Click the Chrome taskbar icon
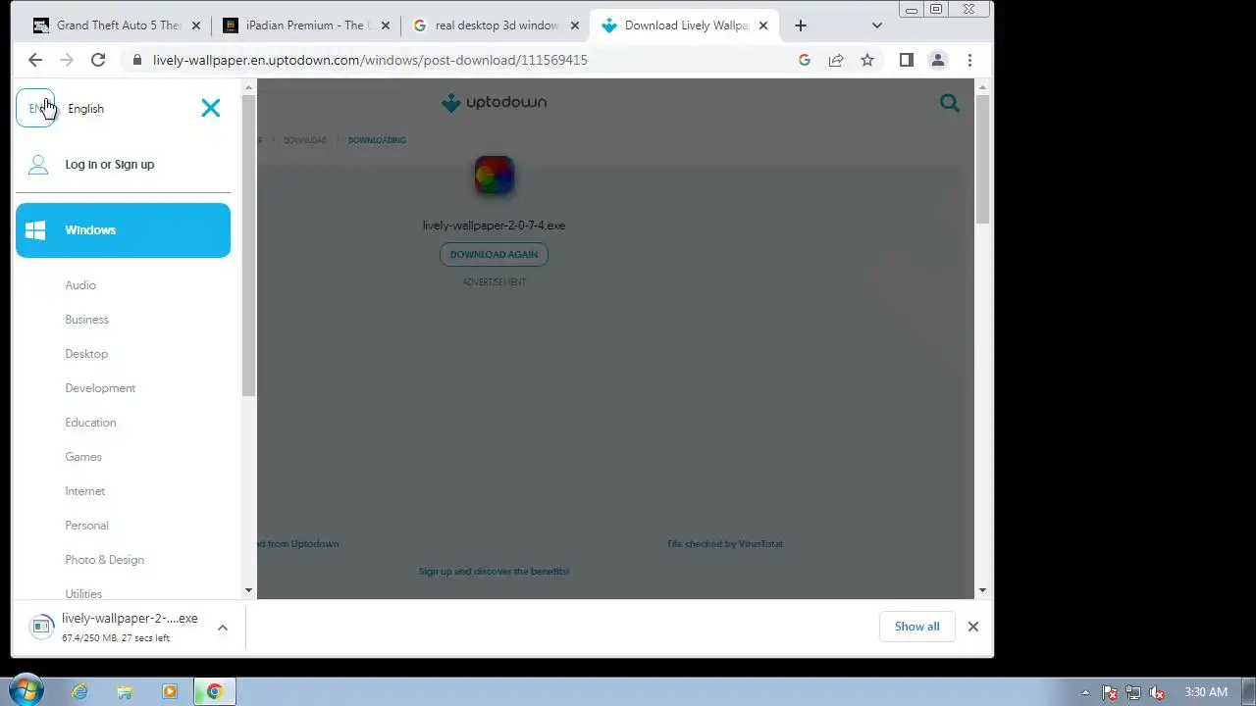The image size is (1256, 706). pos(215,691)
